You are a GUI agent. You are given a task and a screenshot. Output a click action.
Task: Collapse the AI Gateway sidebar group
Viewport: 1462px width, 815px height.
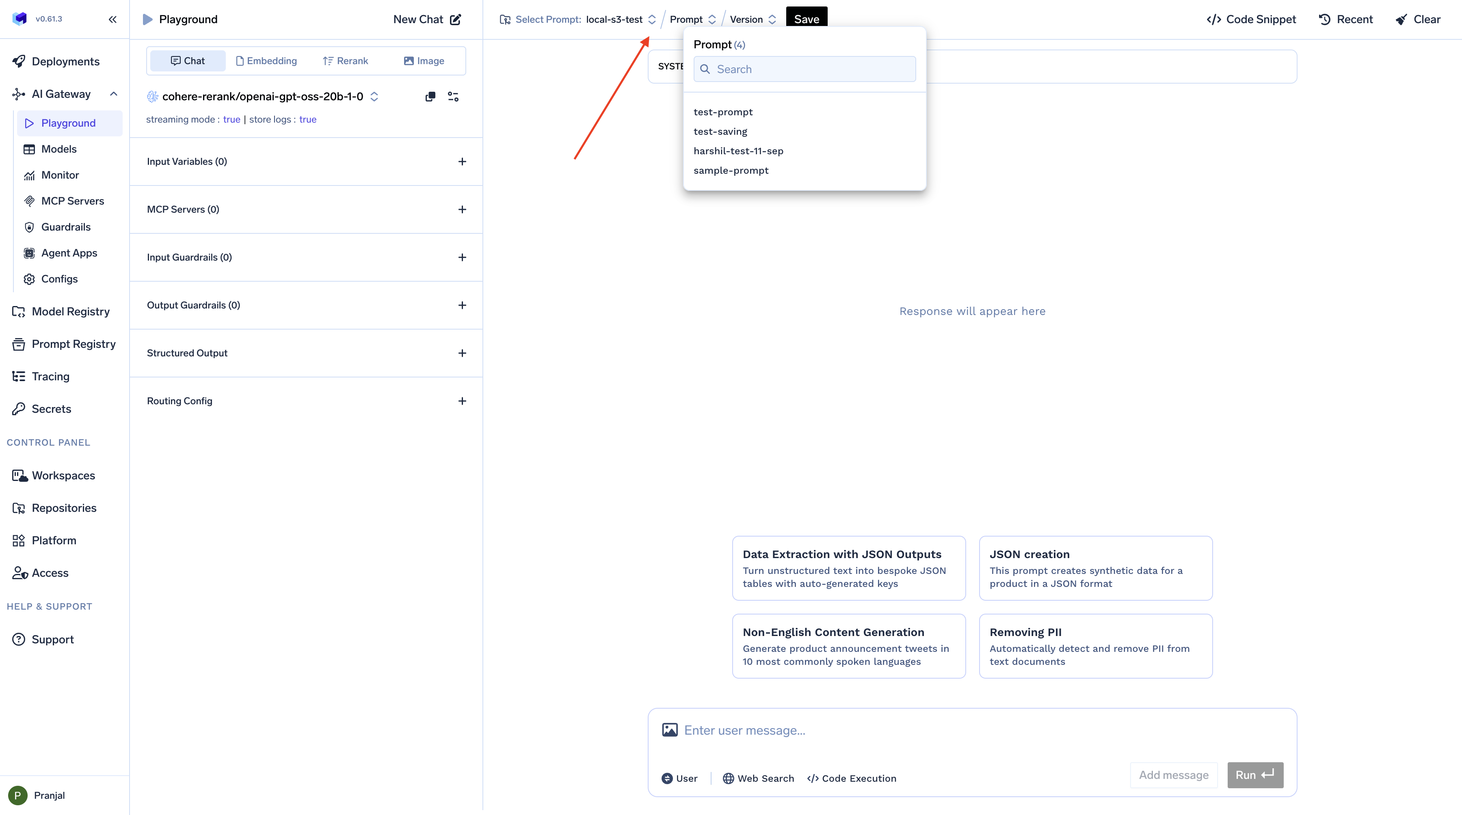coord(114,94)
